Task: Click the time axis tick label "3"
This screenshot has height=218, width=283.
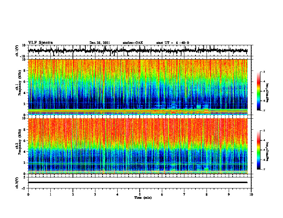Action: click(x=95, y=194)
